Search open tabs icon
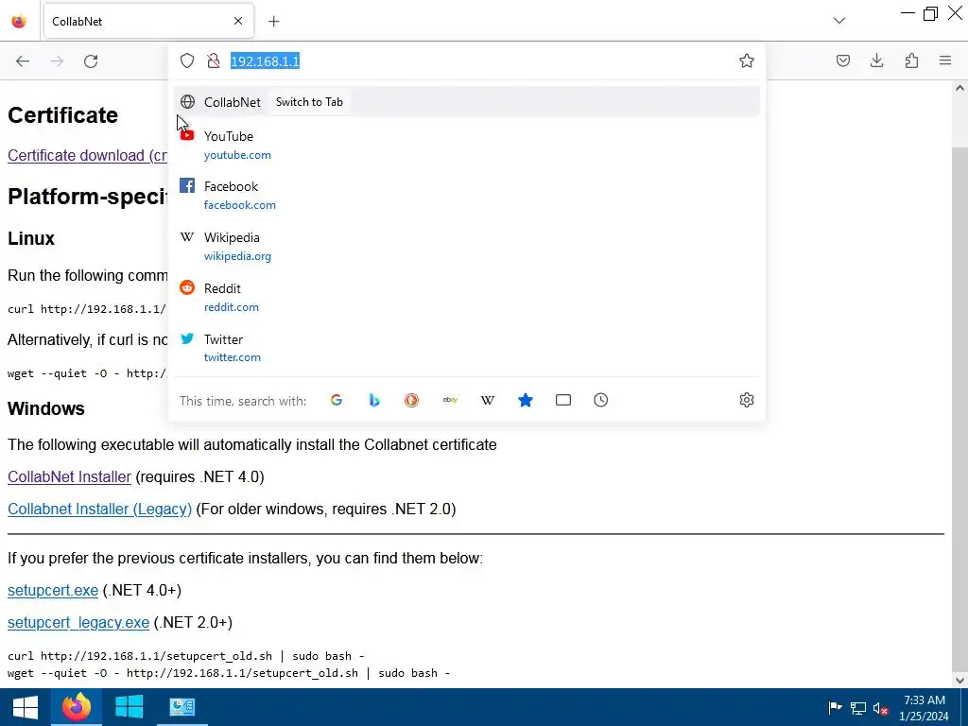Image resolution: width=968 pixels, height=726 pixels. point(563,400)
